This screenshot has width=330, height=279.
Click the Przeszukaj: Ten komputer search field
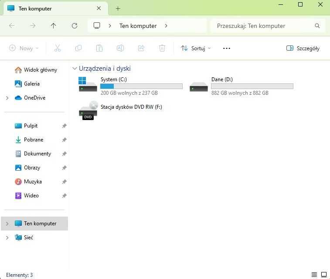coord(268,26)
